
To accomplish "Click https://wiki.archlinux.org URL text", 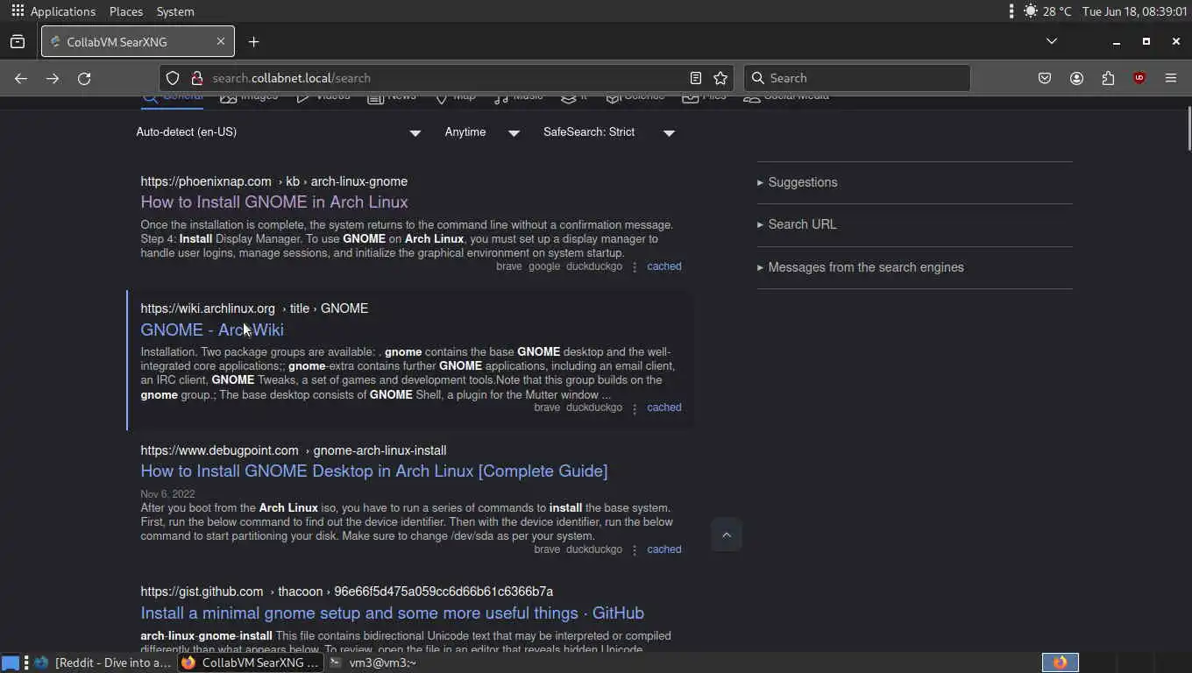I will point(208,308).
